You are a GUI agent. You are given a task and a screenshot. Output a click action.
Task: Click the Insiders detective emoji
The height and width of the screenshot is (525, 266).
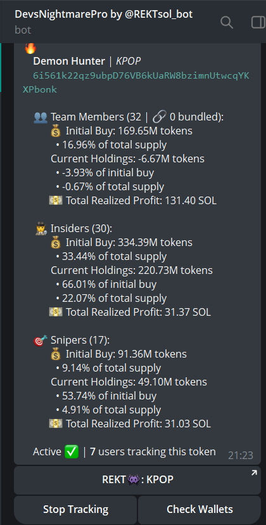41,229
